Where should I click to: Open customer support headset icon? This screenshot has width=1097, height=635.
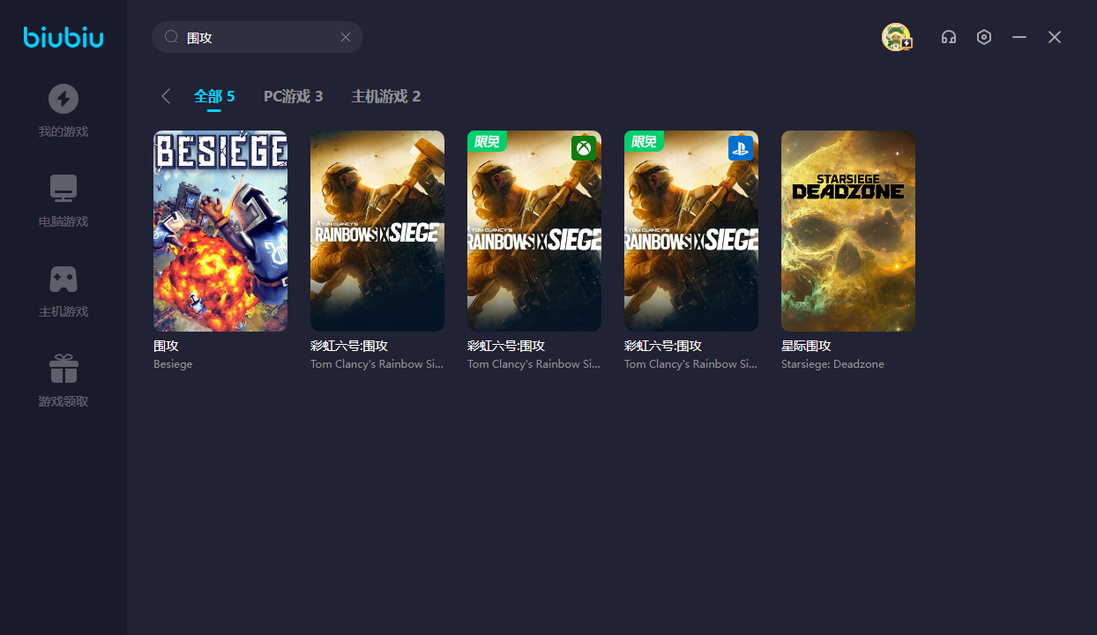point(949,37)
